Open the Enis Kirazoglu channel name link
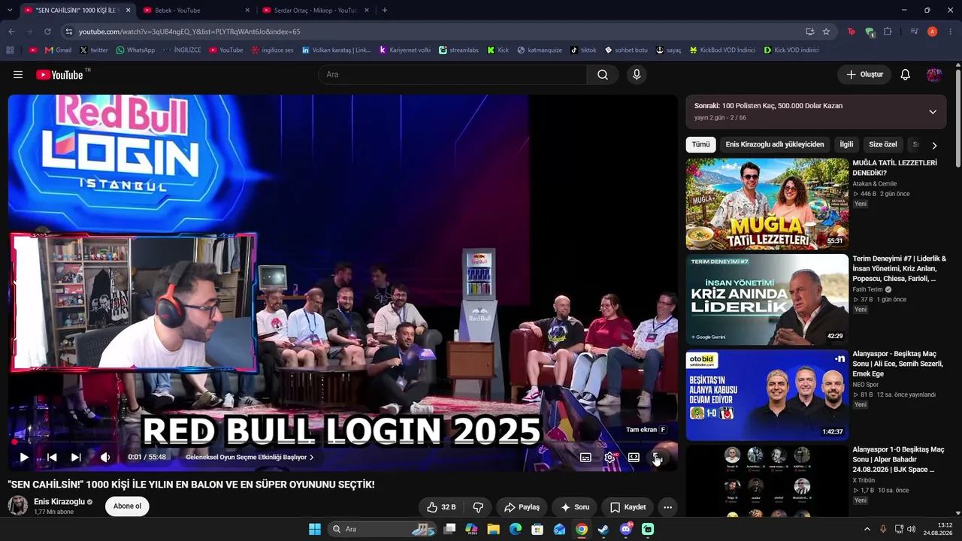 59,502
